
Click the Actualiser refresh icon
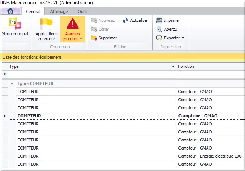(x=125, y=20)
